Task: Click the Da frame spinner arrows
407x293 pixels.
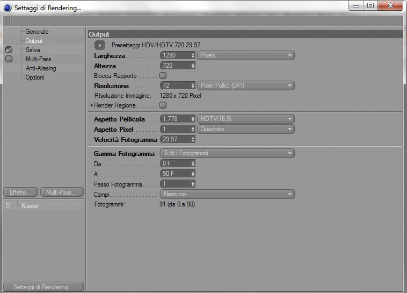Action: click(x=193, y=163)
